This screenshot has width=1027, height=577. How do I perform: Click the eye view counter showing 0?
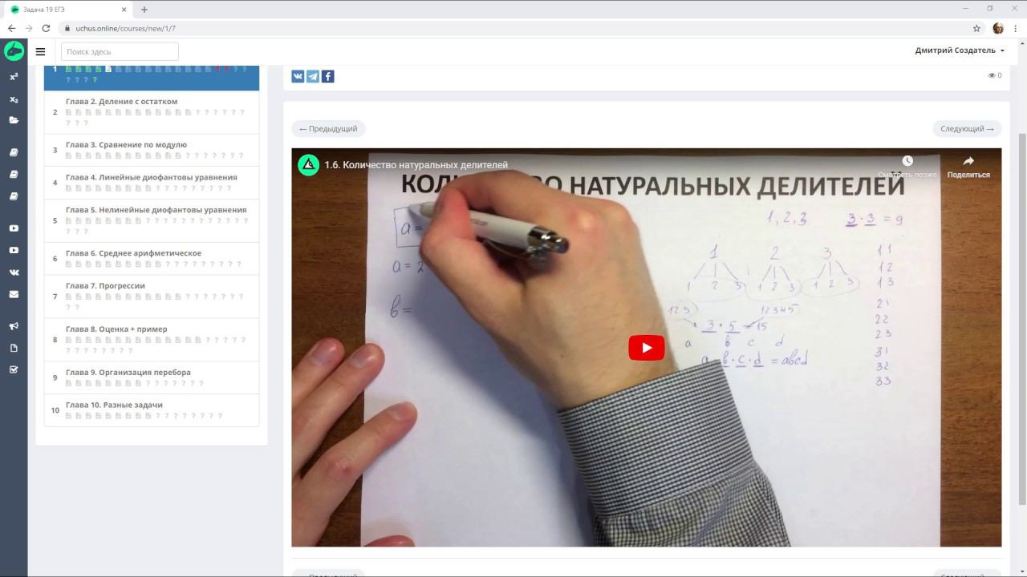995,75
